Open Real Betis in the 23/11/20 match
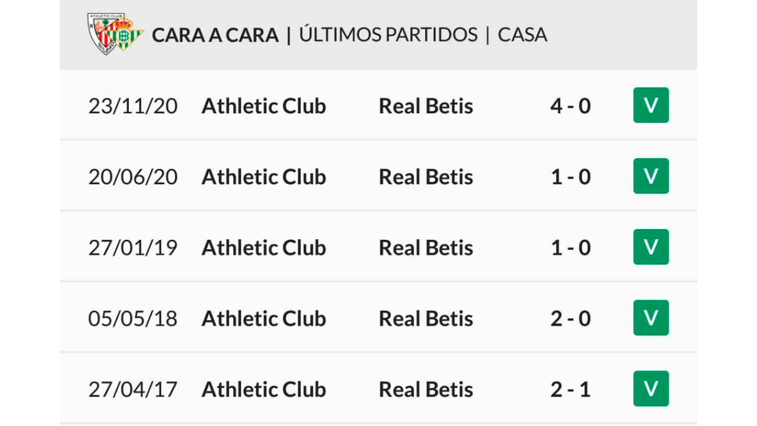757x426 pixels. coord(426,106)
